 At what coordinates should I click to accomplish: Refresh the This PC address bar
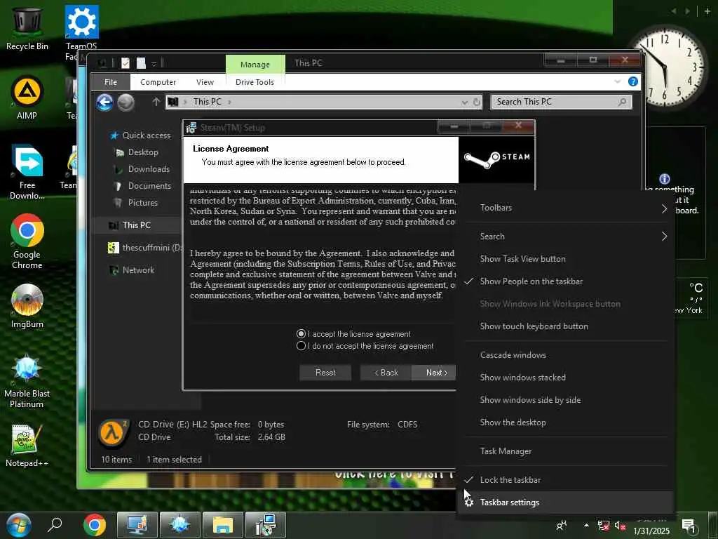(477, 102)
